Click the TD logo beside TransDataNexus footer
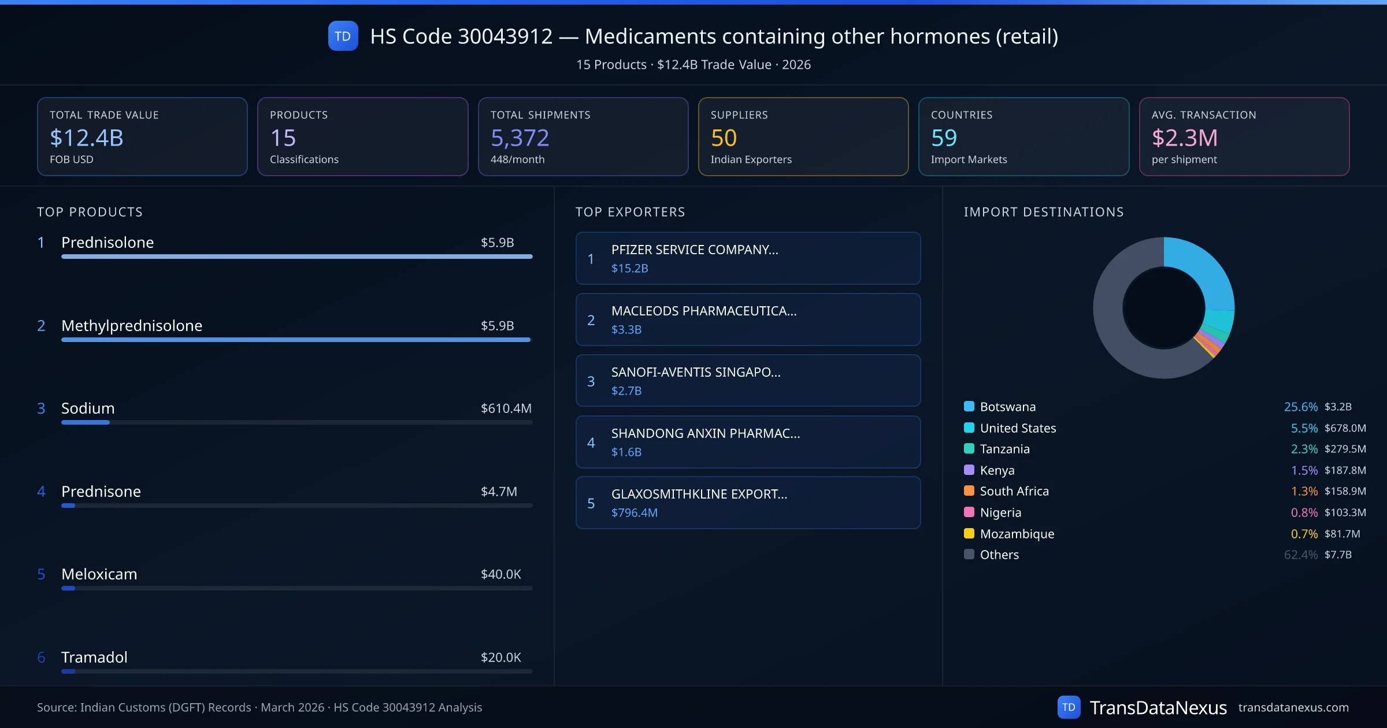The width and height of the screenshot is (1387, 728). tap(1068, 707)
